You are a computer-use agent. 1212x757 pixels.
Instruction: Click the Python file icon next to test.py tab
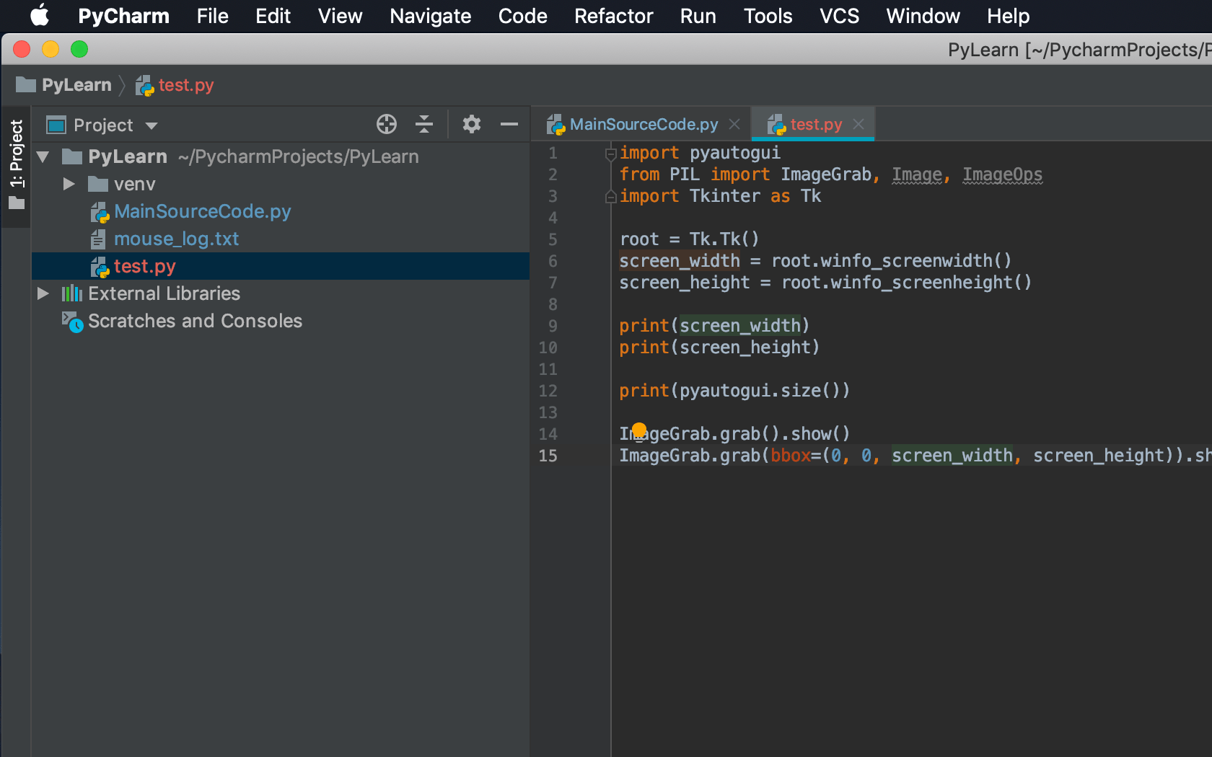coord(777,124)
